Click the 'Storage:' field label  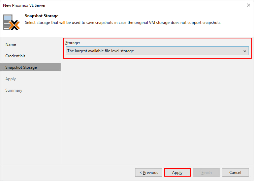73,43
